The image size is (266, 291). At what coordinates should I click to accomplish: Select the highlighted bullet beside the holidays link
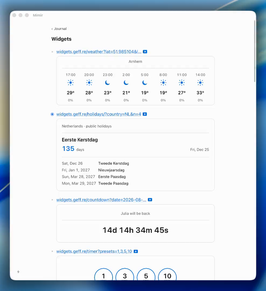pyautogui.click(x=52, y=114)
